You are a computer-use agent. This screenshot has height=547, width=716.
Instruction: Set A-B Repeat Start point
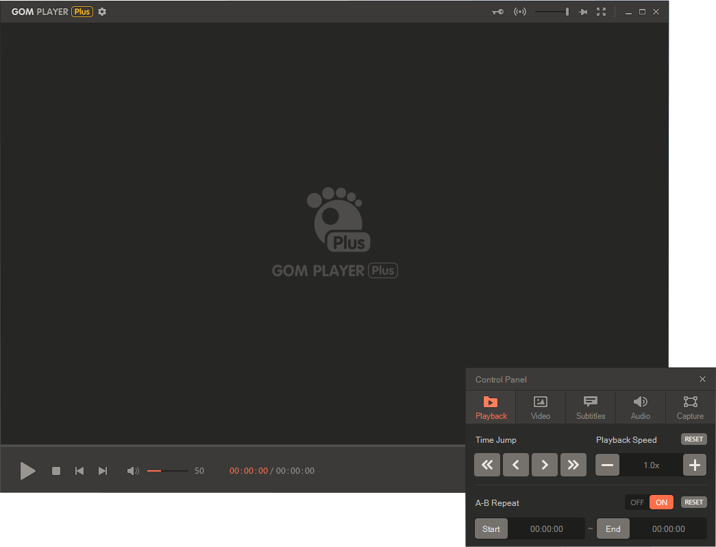(x=491, y=528)
